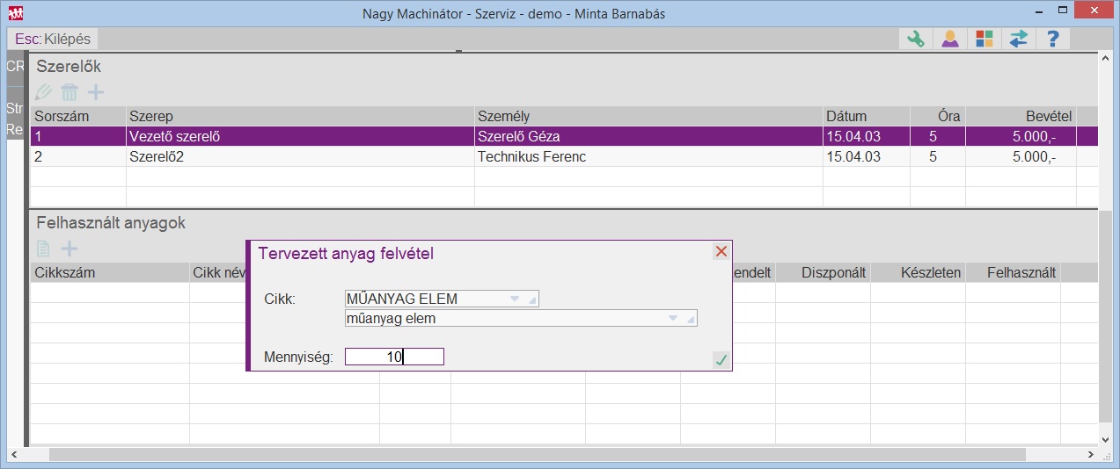Click the Felhasznált column header
This screenshot has height=469, width=1120.
(1013, 272)
